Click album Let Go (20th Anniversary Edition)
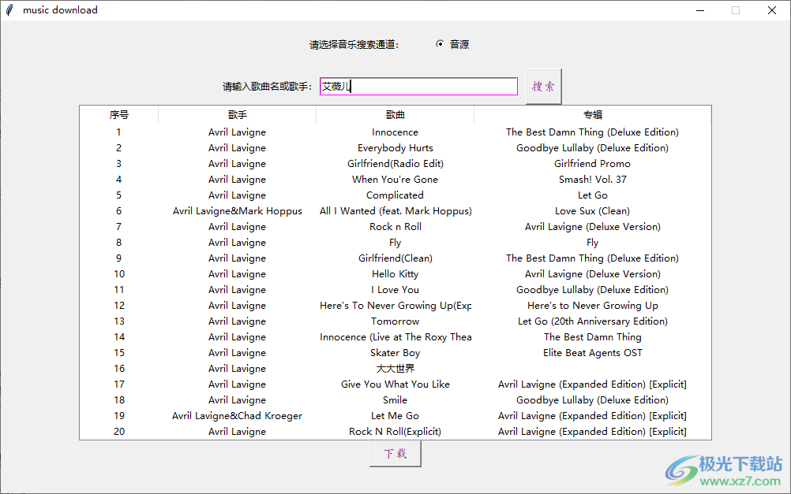This screenshot has height=494, width=791. point(593,321)
